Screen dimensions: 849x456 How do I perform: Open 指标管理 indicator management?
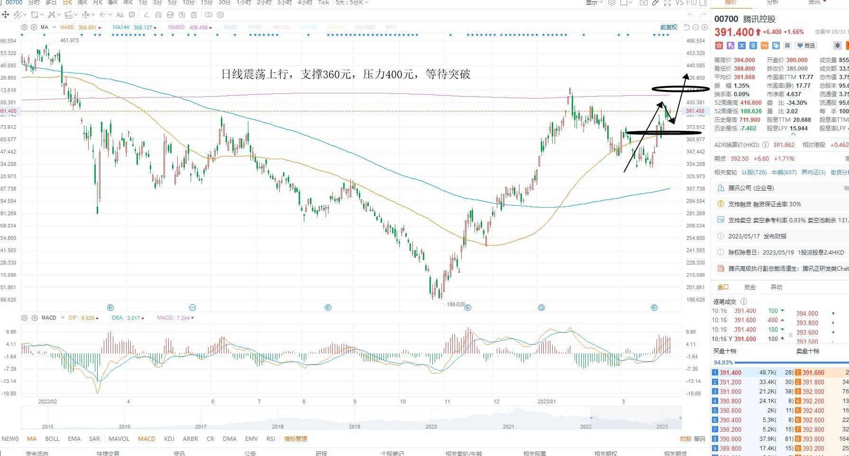point(295,439)
